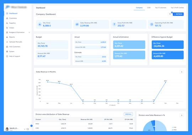Click the top Qty (Tons) value 8,388.5
This screenshot has width=192, height=135.
(x=47, y=26)
